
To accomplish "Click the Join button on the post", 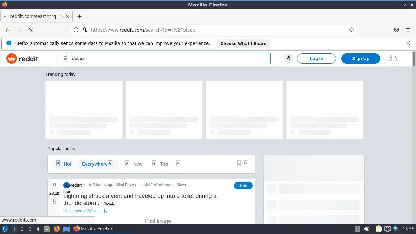I will point(243,185).
